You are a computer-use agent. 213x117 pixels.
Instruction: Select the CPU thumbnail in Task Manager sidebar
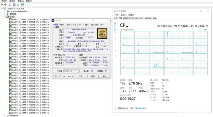[x=115, y=26]
